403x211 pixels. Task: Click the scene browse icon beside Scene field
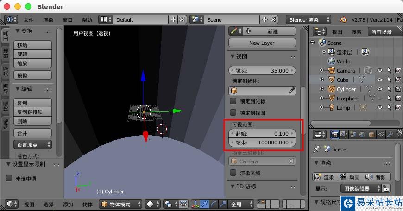coord(197,19)
